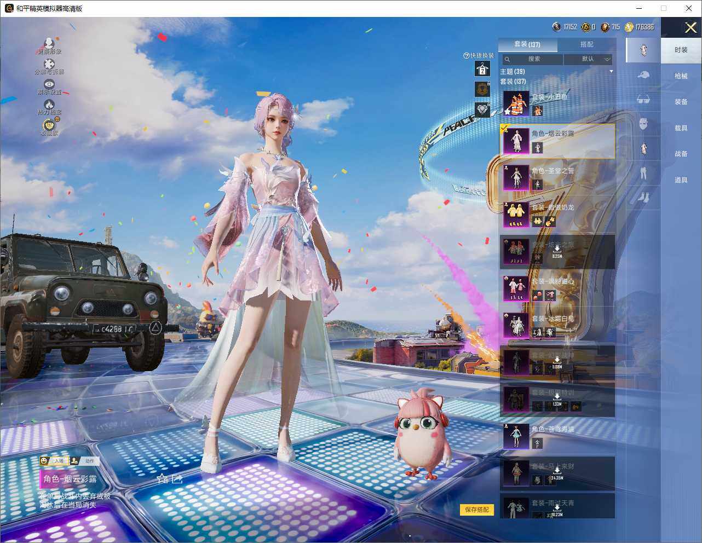Select the 角色-圣堂之言 outfit thumbnail

[x=516, y=178]
